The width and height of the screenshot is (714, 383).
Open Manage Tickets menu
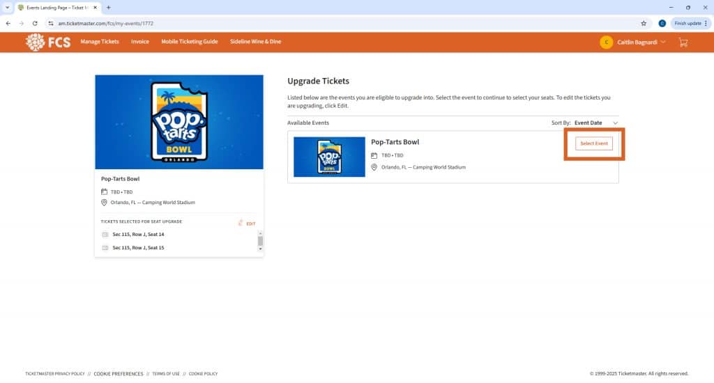tap(100, 41)
